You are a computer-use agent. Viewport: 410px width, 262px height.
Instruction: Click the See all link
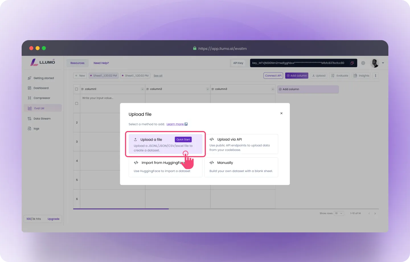[158, 76]
